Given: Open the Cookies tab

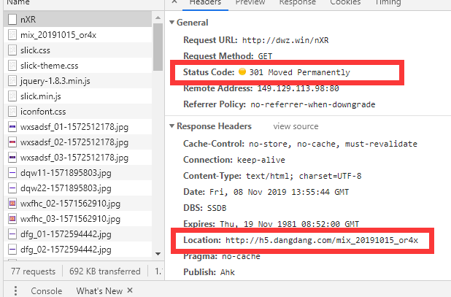Looking at the screenshot, I should tap(345, 3).
